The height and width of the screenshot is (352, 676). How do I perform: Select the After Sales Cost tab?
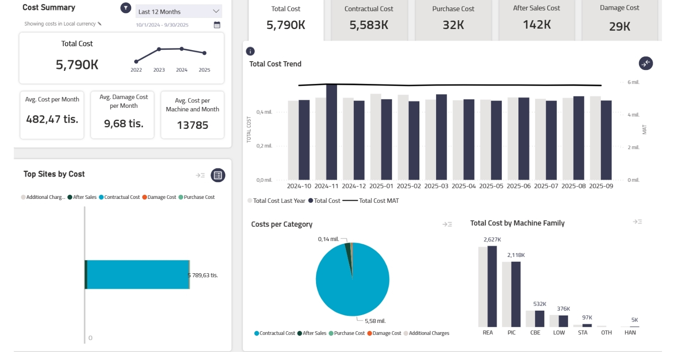(536, 18)
